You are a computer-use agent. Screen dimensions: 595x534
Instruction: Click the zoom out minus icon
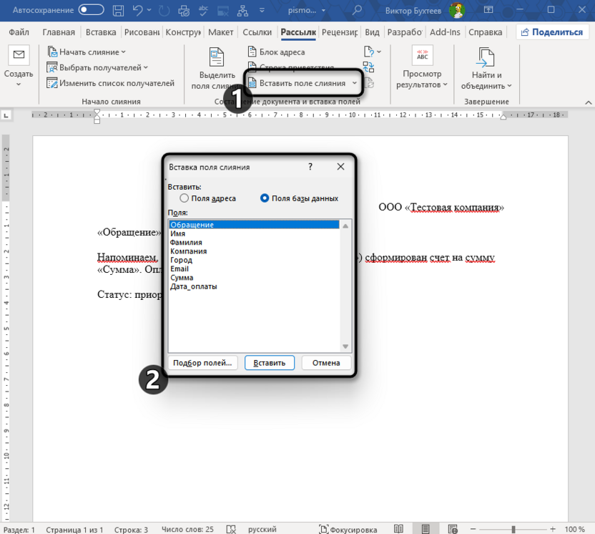pos(473,529)
